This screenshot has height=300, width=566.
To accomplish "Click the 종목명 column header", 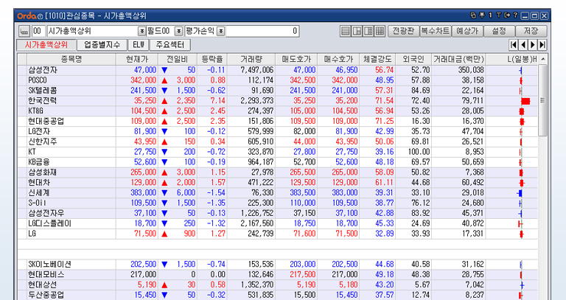I will click(71, 59).
